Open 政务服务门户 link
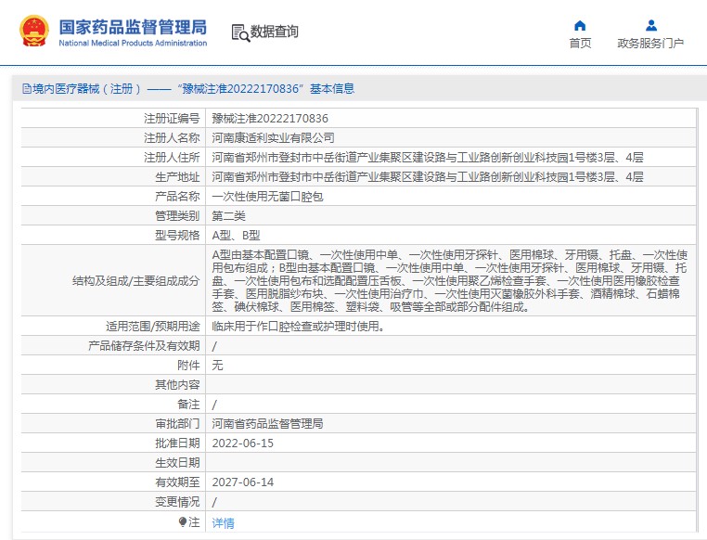 tap(650, 44)
